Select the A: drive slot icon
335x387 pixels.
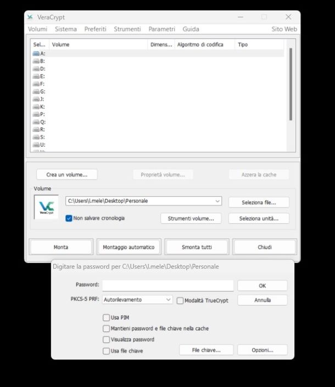tap(36, 53)
